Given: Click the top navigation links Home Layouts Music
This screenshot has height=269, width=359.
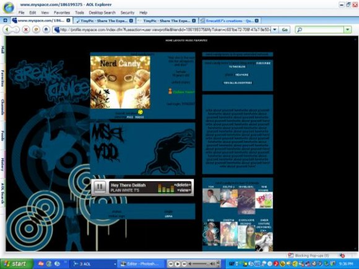Looking at the screenshot, I should pos(186,40).
